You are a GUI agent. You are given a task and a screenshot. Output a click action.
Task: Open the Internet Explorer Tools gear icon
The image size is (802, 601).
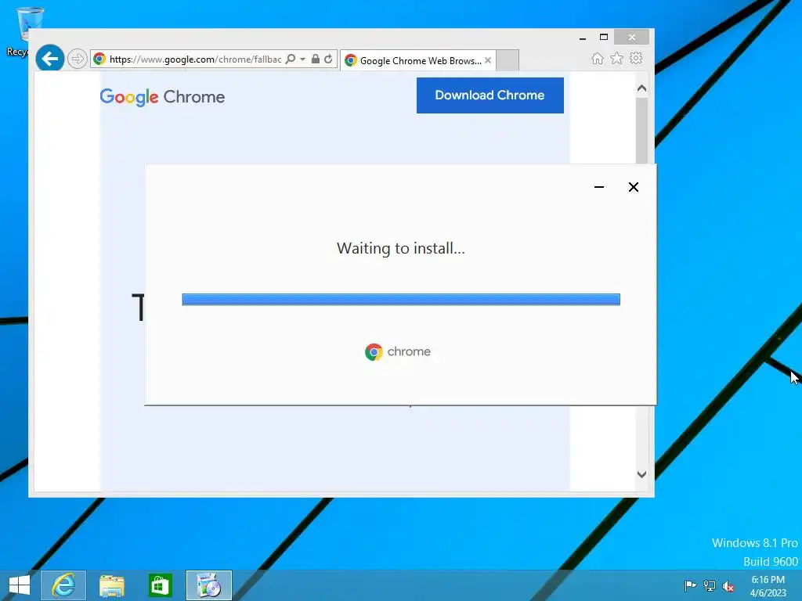click(636, 58)
